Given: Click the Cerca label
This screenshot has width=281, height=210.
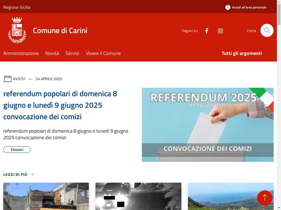Looking at the screenshot, I should [x=251, y=31].
